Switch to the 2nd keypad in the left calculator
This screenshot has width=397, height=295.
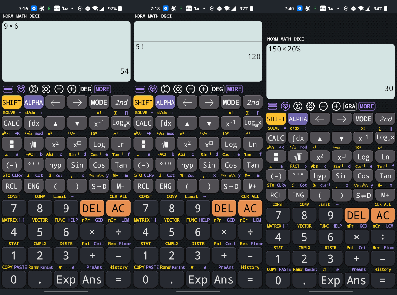coord(121,102)
